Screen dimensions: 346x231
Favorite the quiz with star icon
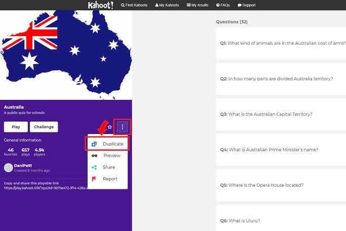click(x=109, y=127)
